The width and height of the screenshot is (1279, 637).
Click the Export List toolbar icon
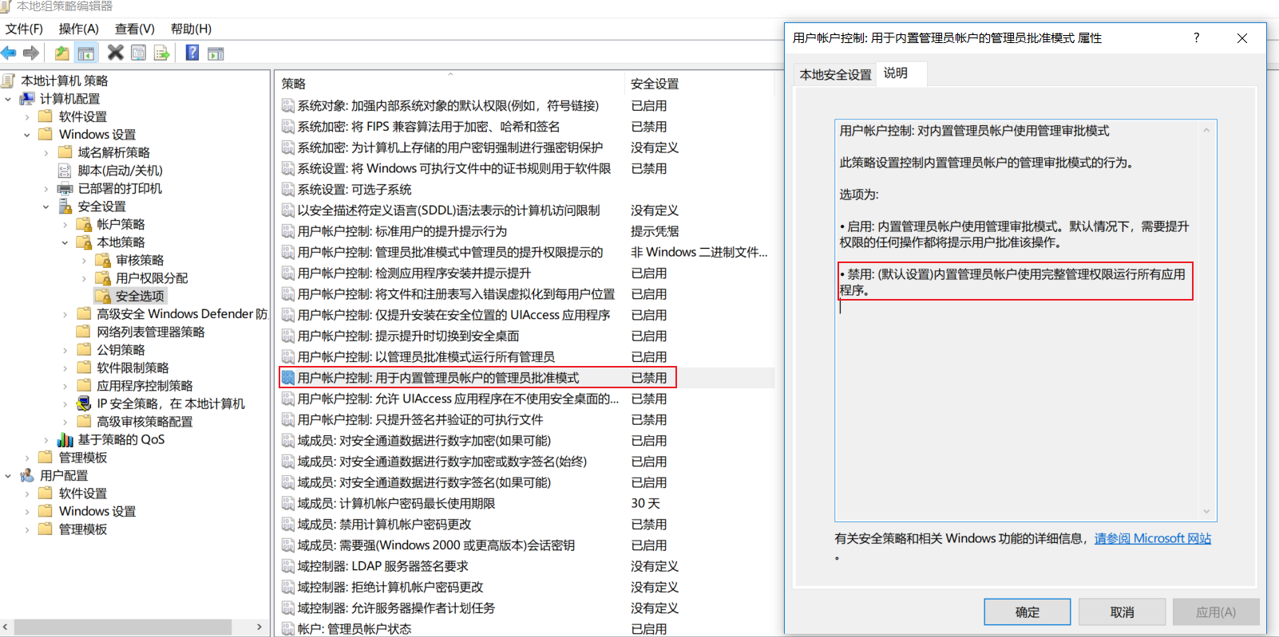[x=162, y=53]
